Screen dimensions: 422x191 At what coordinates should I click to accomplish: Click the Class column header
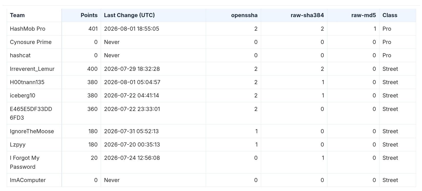390,15
